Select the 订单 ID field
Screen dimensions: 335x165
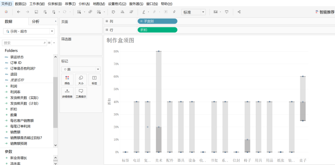[x=16, y=63]
